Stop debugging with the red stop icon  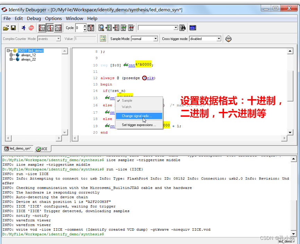tap(31, 28)
